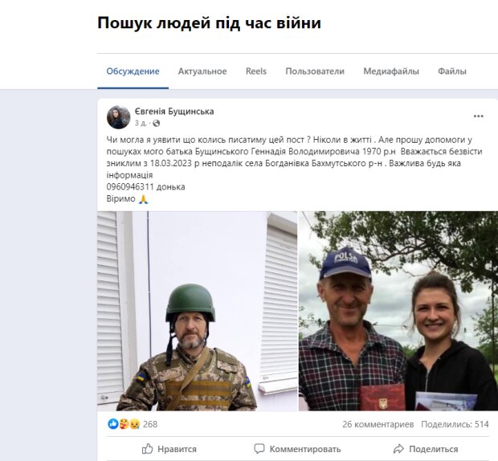498x461 pixels.
Task: Open the Reels tab
Action: 256,71
